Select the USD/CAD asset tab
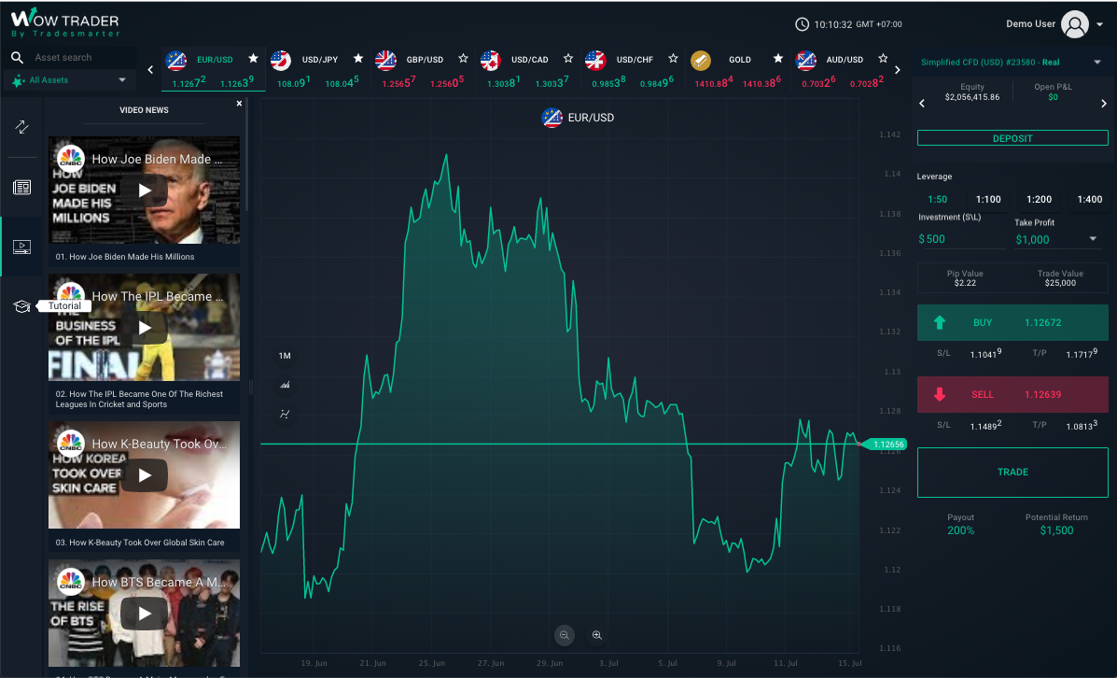This screenshot has width=1117, height=678. pyautogui.click(x=528, y=69)
